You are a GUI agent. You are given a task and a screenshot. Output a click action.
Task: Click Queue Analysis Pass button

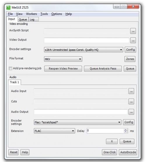pos(103,69)
